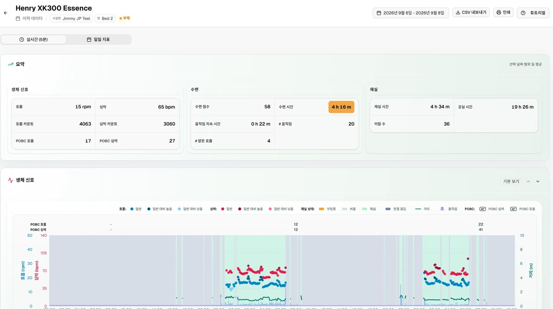Click the 인쇄 print button
The image size is (553, 309).
[x=503, y=12]
